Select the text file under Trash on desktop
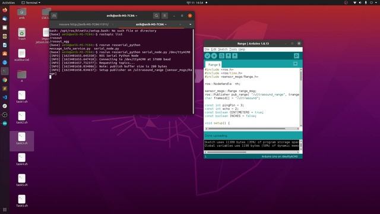This screenshot has width=380, height=214. pos(22,55)
